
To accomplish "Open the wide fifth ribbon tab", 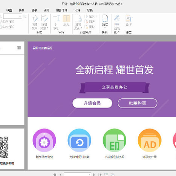I will click(62, 10).
